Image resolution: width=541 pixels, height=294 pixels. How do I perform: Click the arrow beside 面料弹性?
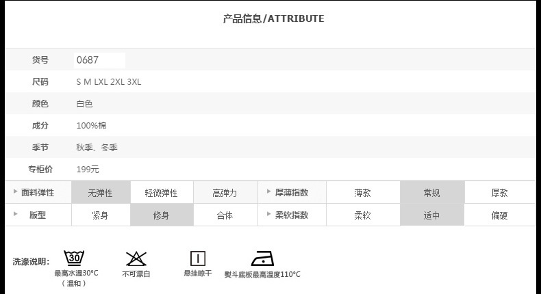15,191
